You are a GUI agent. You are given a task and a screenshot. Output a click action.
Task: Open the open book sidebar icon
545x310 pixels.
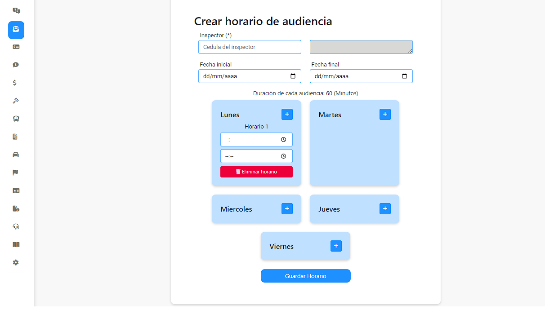(16, 244)
